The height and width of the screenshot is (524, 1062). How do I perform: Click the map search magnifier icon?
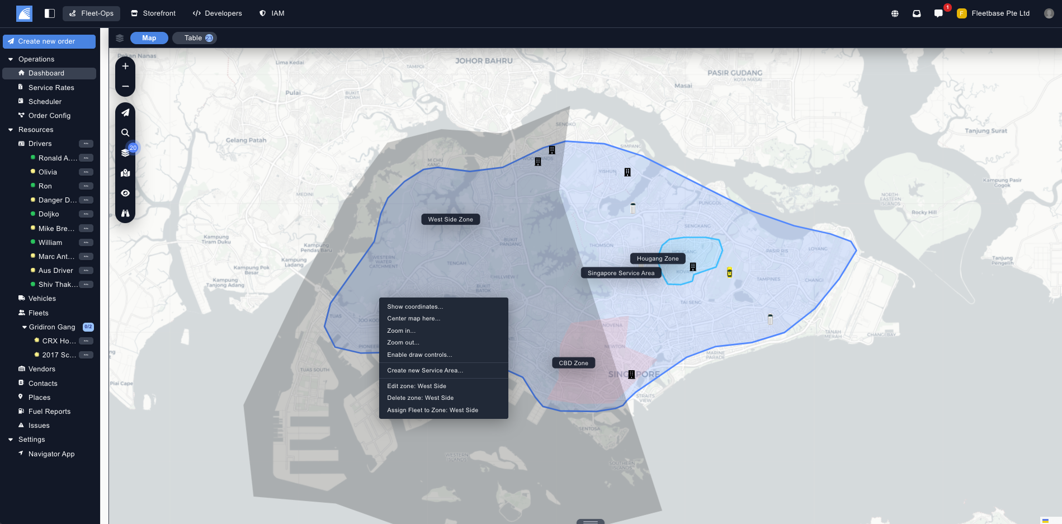point(125,133)
